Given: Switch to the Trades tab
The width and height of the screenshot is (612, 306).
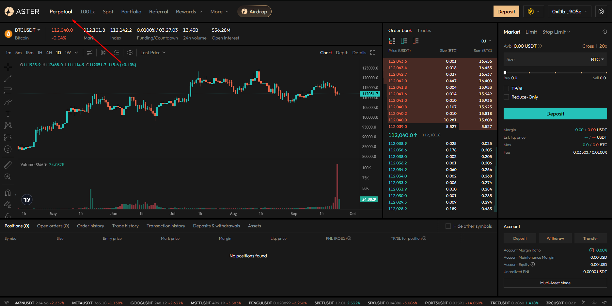Looking at the screenshot, I should 424,30.
